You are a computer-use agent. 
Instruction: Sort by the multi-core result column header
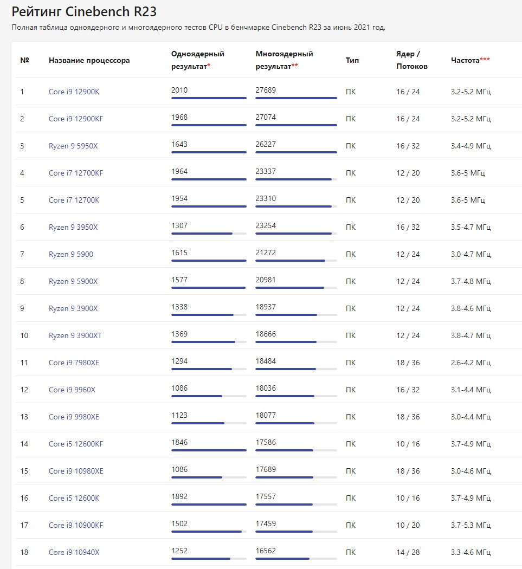point(284,60)
